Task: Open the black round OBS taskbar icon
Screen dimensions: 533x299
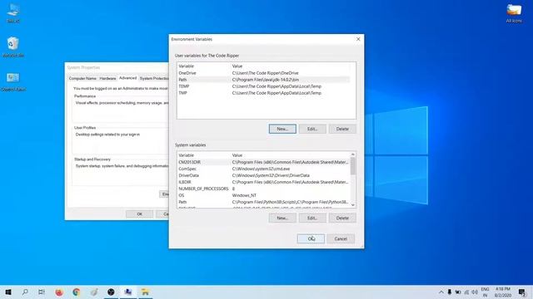Action: [x=111, y=292]
